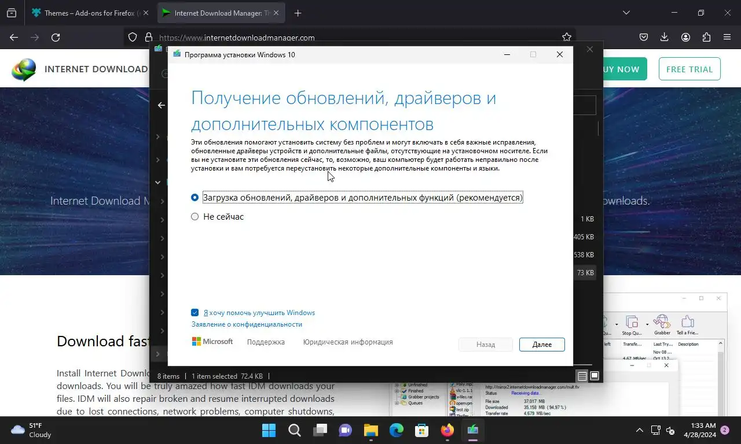Viewport: 741px width, 444px height.
Task: Click "8 items" in Explorer status bar
Action: 168,376
